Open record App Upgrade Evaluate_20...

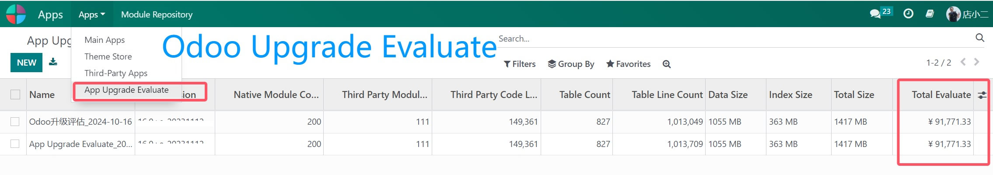click(x=80, y=144)
